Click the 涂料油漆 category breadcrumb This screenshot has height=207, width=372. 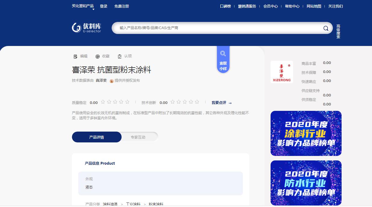click(x=110, y=204)
